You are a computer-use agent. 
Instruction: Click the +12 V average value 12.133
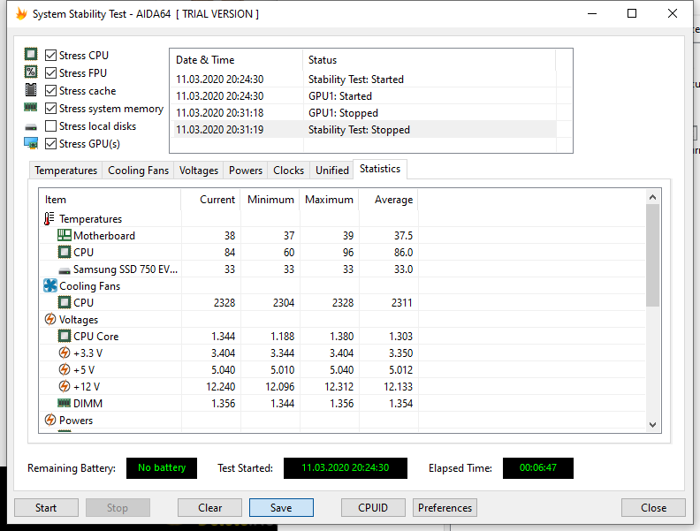(x=399, y=387)
